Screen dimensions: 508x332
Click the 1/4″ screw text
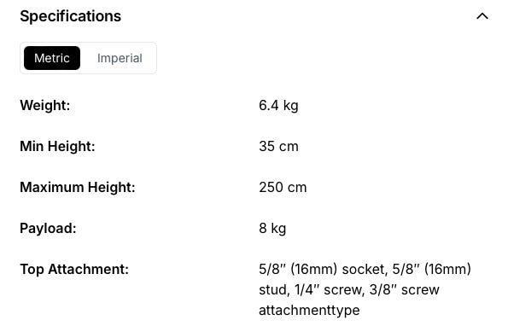pos(330,290)
